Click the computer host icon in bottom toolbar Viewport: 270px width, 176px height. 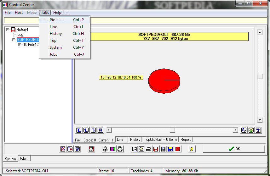click(x=120, y=149)
